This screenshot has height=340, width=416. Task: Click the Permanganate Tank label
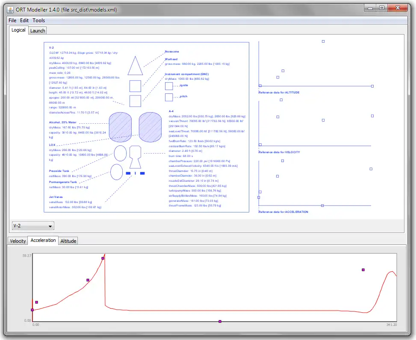[x=63, y=182]
